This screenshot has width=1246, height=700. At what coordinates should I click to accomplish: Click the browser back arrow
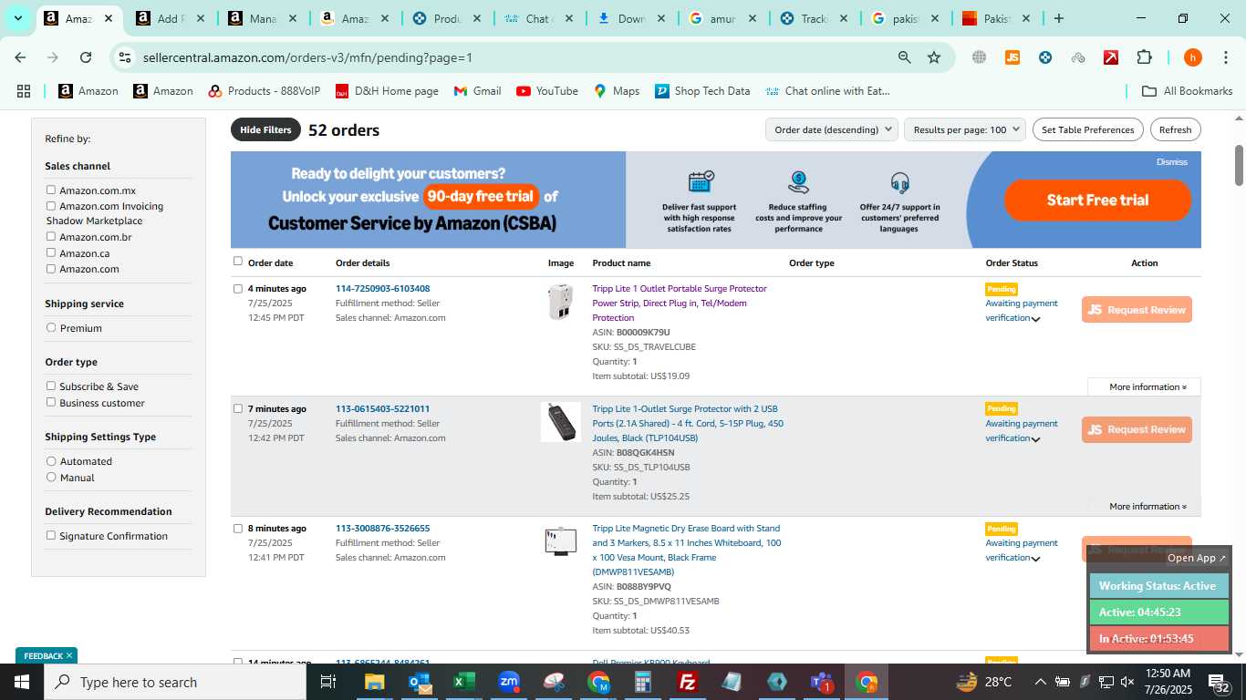click(20, 57)
